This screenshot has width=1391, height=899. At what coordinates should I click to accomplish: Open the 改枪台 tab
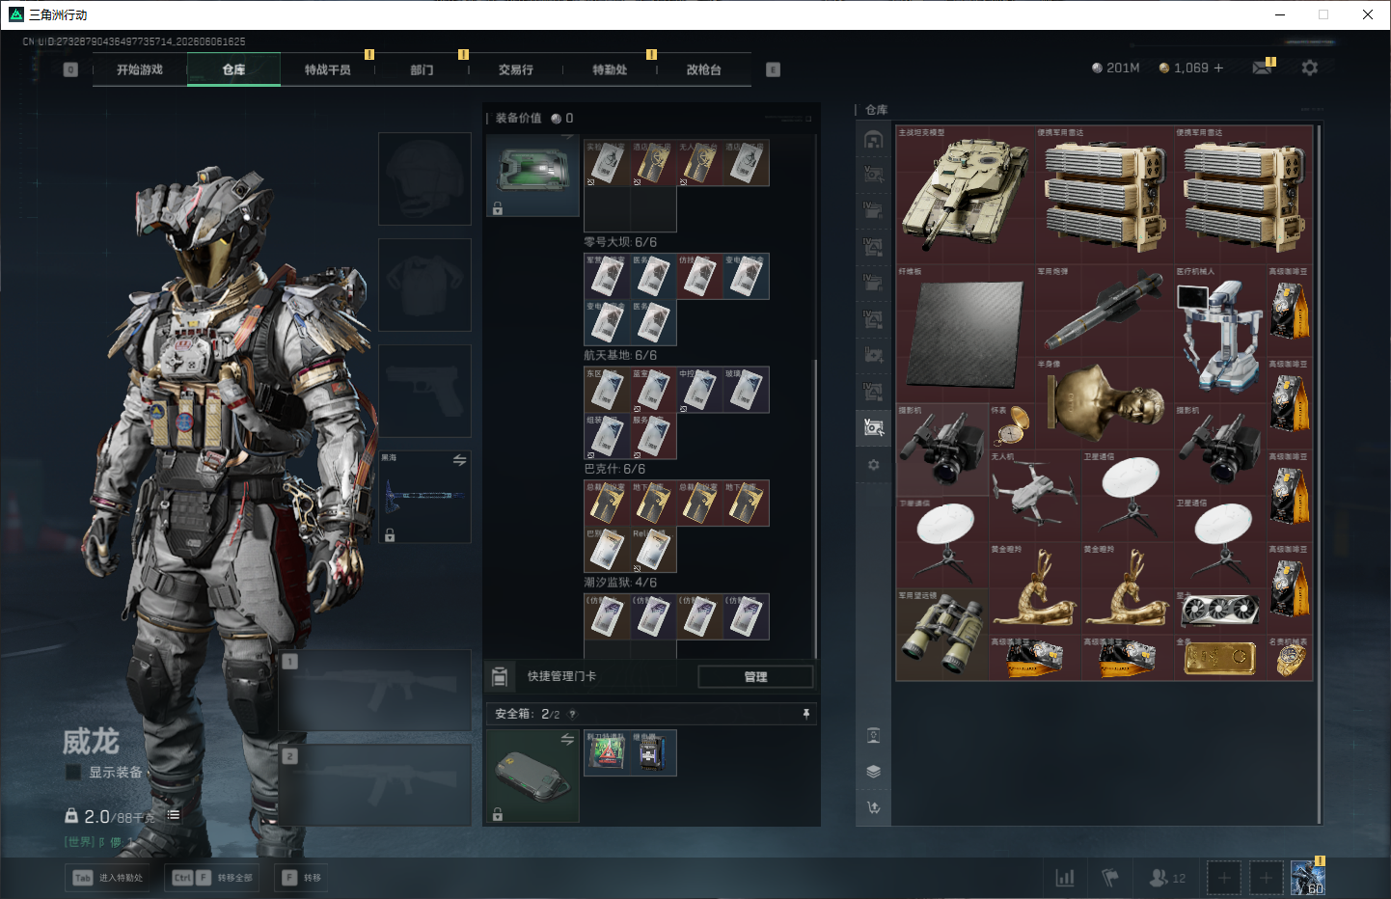[x=704, y=69]
